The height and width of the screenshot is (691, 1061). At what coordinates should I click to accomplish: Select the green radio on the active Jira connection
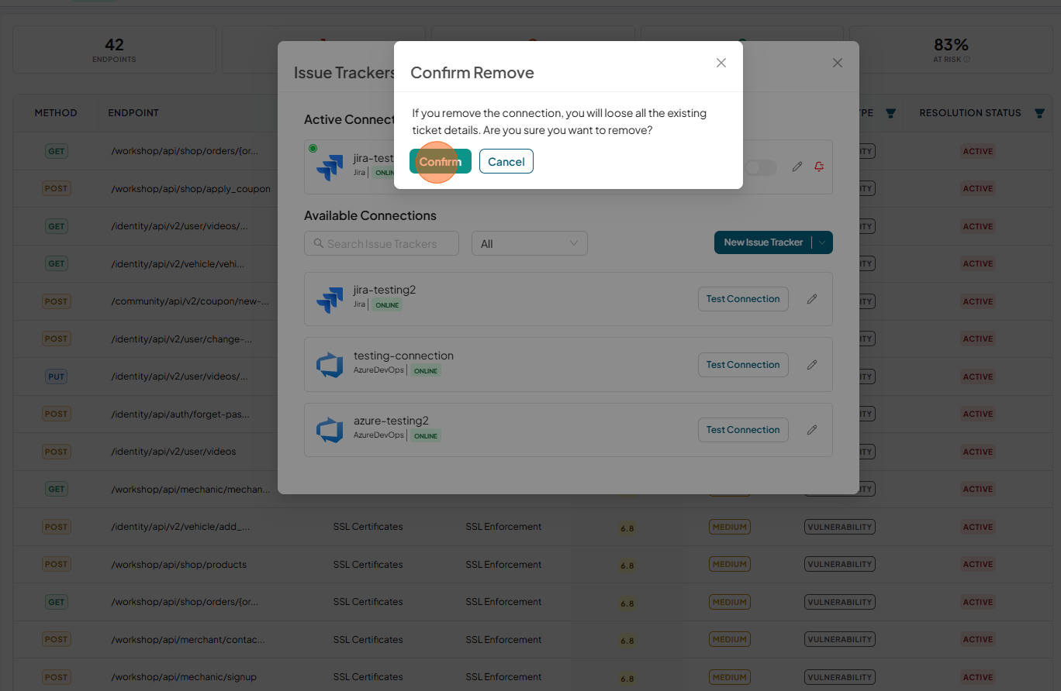pos(313,148)
